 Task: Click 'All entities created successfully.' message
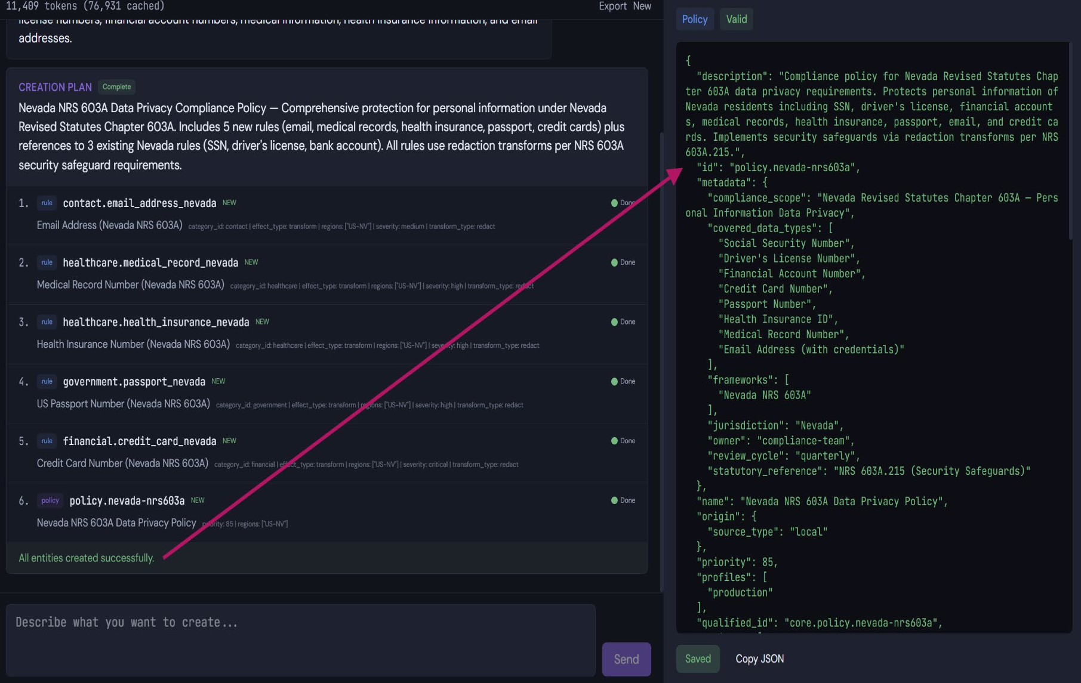pos(86,558)
